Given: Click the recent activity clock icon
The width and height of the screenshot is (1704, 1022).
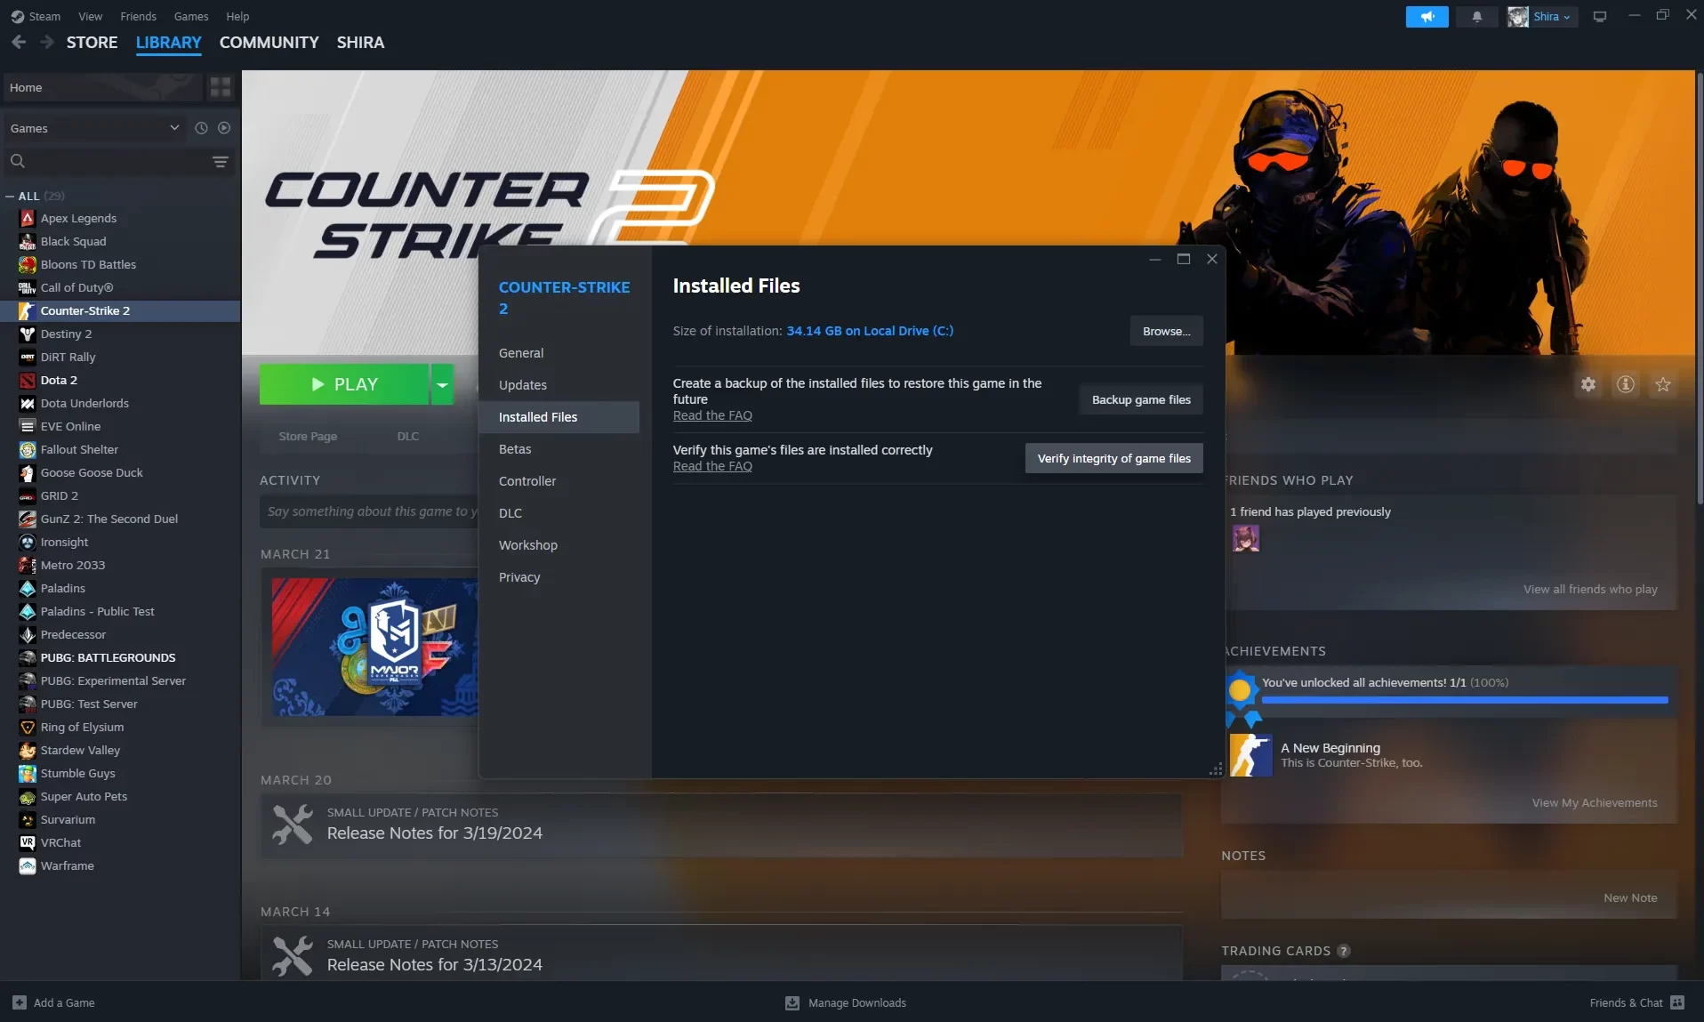Looking at the screenshot, I should 201,128.
